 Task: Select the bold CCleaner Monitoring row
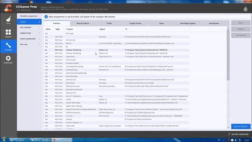click(x=117, y=50)
